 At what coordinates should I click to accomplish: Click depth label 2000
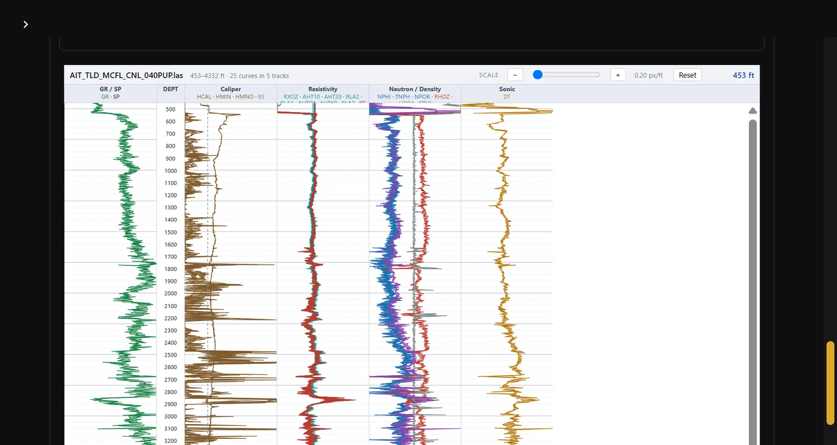click(x=171, y=294)
